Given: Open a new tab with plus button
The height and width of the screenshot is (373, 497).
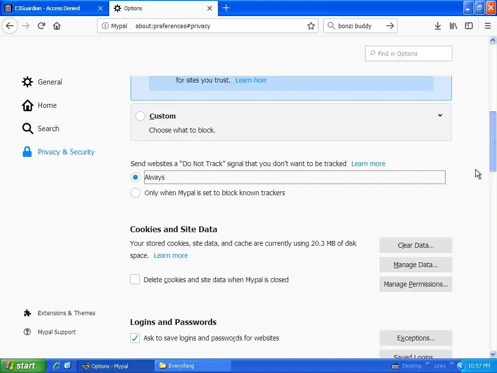Looking at the screenshot, I should (x=226, y=8).
